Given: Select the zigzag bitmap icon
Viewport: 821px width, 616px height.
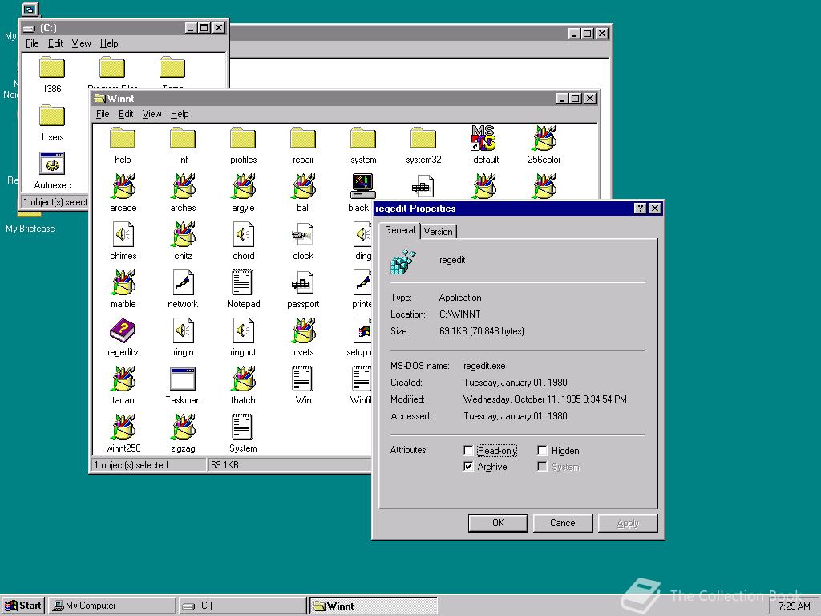Looking at the screenshot, I should [x=184, y=427].
